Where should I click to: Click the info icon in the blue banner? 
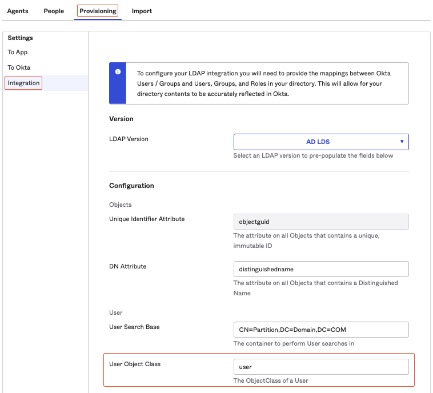pyautogui.click(x=118, y=72)
